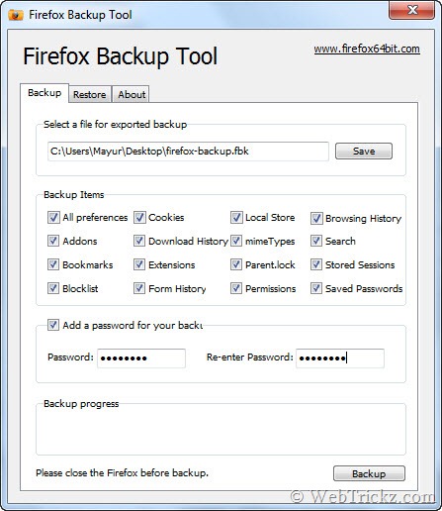Disable Add a password for your backup
Image resolution: width=442 pixels, height=511 pixels.
53,325
